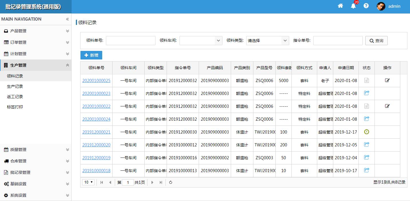Click the page number input box

(128, 182)
